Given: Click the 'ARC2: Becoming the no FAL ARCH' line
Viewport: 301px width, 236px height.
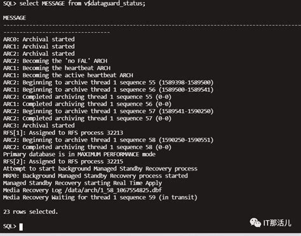Looking at the screenshot, I should tap(55, 61).
